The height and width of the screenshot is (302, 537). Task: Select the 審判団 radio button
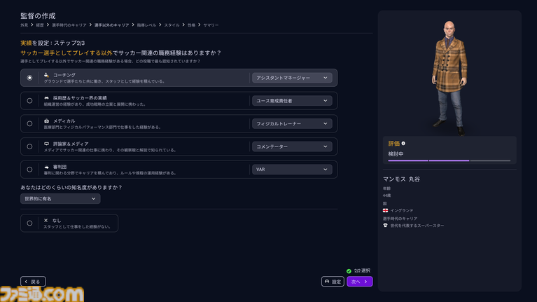(x=29, y=170)
